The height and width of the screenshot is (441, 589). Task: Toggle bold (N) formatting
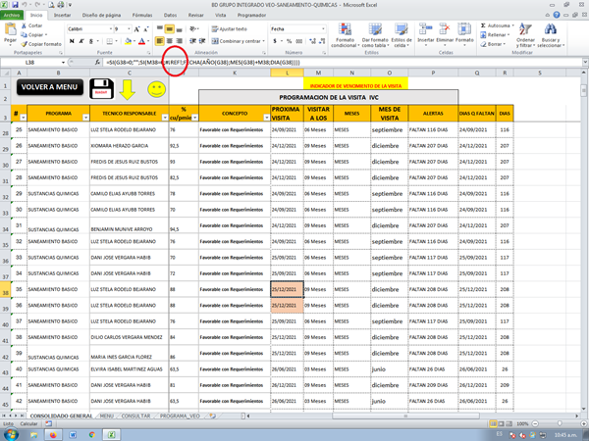72,41
